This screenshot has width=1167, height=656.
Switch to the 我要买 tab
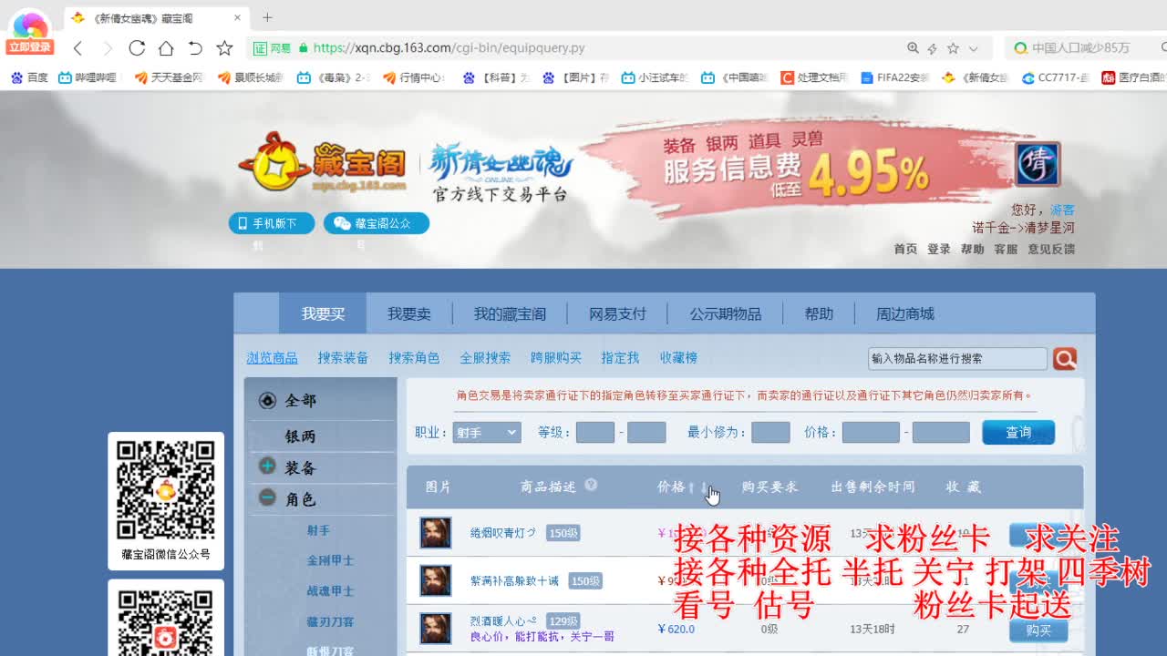tap(323, 313)
